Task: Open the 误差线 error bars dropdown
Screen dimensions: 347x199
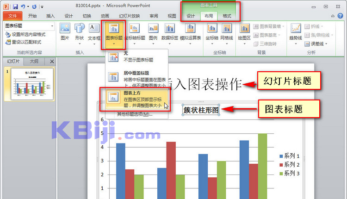Action: (x=316, y=44)
